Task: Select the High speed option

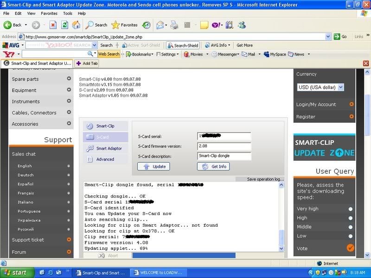Action: coord(351,218)
